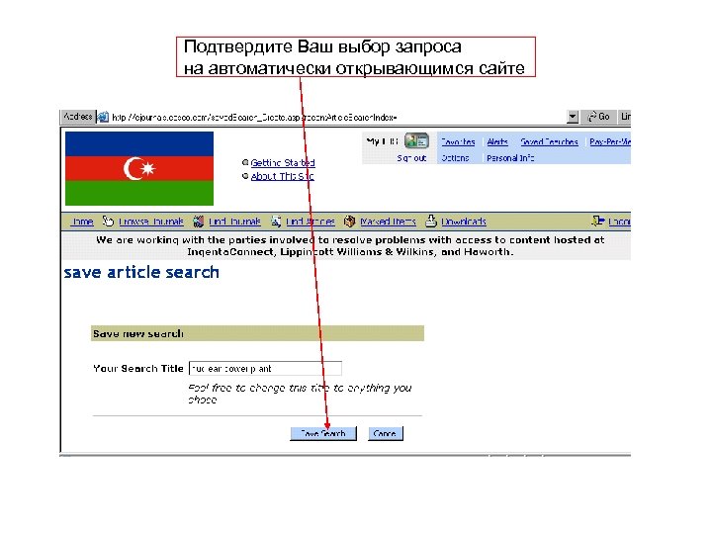The width and height of the screenshot is (712, 534).
Task: Open the Getting Started link
Action: click(x=283, y=162)
